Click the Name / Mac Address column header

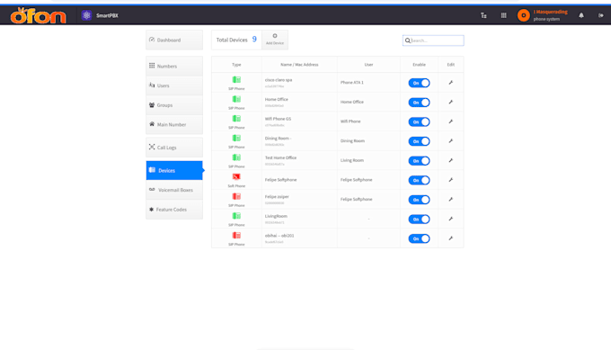coord(299,65)
